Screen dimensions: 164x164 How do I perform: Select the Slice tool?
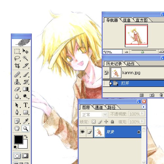26,65
